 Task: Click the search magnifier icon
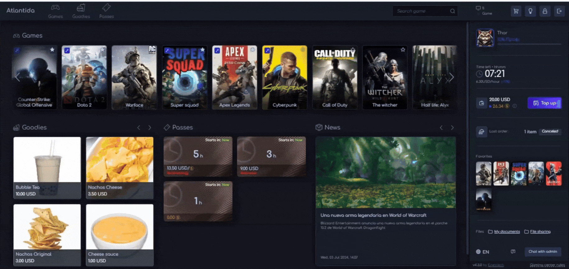(452, 11)
